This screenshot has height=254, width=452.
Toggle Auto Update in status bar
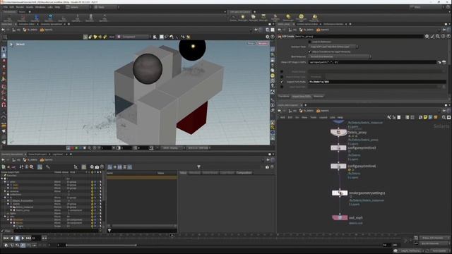point(439,251)
